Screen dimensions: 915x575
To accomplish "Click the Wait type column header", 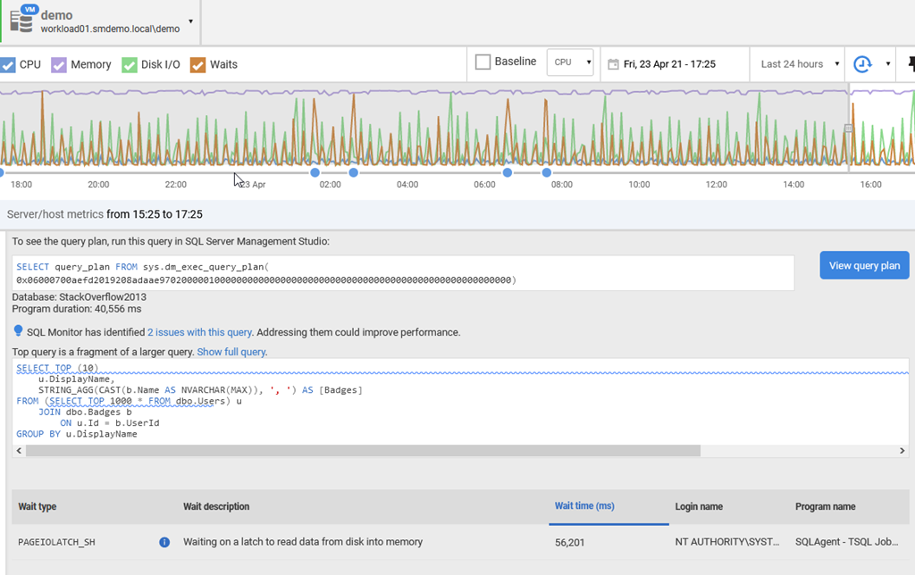I will pyautogui.click(x=38, y=506).
